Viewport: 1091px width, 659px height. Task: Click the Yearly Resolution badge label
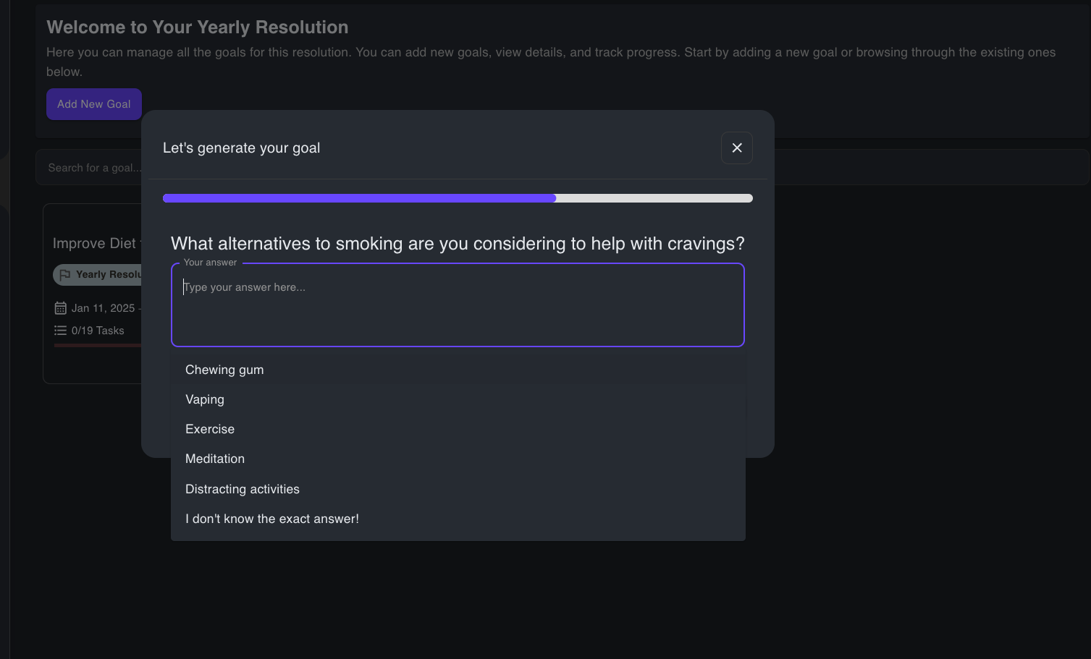109,275
